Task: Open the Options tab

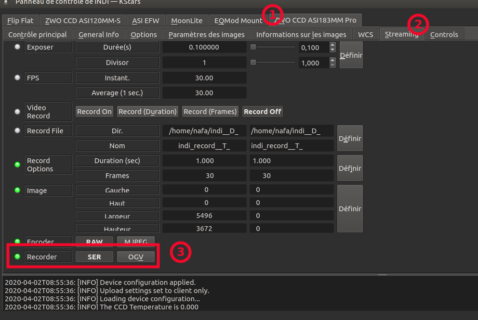Action: [144, 34]
